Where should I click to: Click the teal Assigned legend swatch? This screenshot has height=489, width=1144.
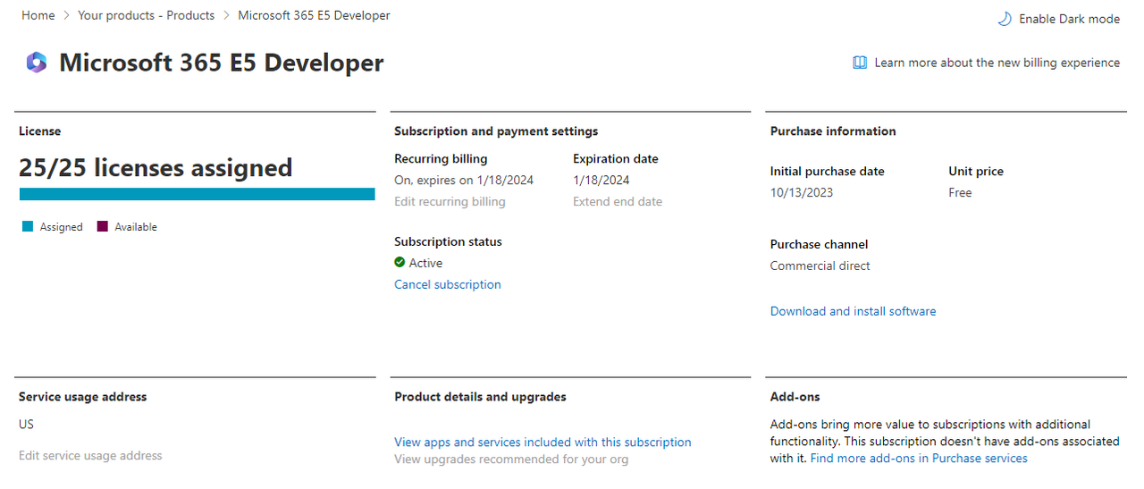tap(27, 227)
